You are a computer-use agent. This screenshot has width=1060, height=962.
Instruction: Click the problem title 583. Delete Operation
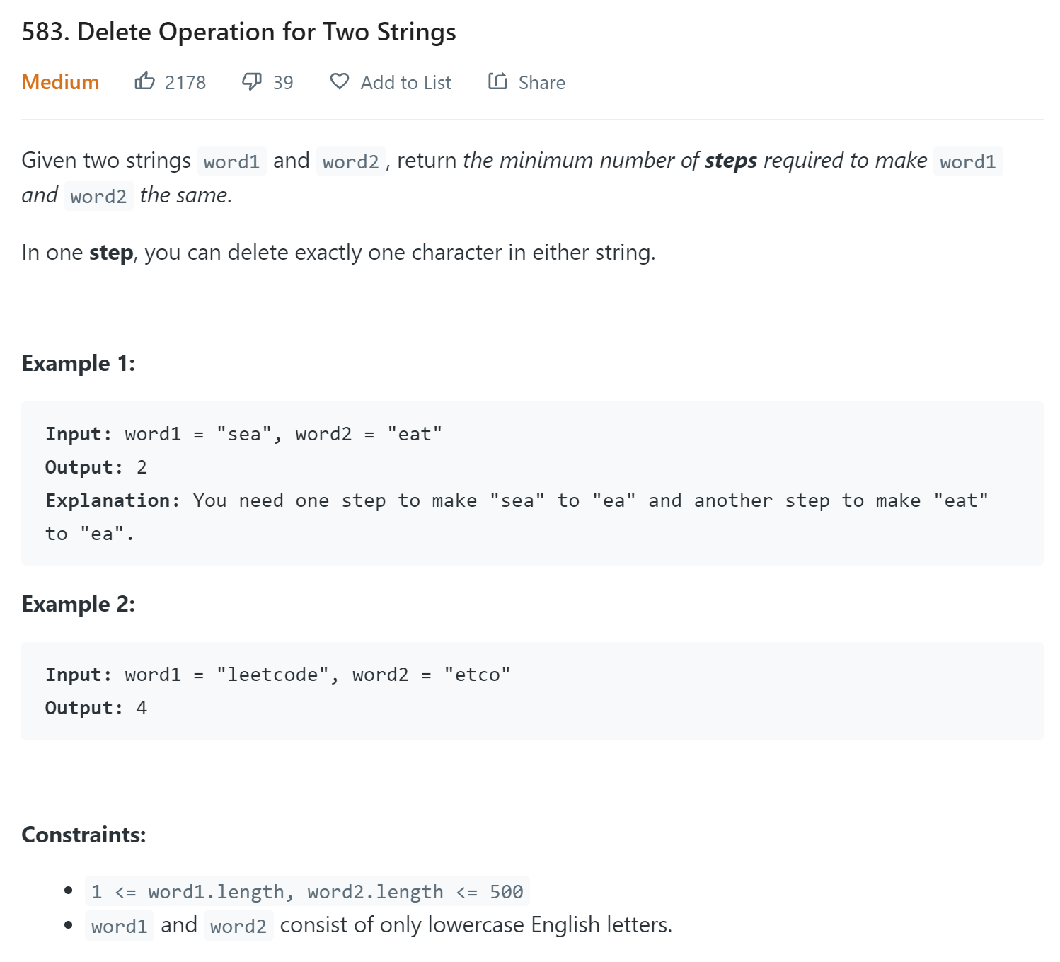(238, 32)
